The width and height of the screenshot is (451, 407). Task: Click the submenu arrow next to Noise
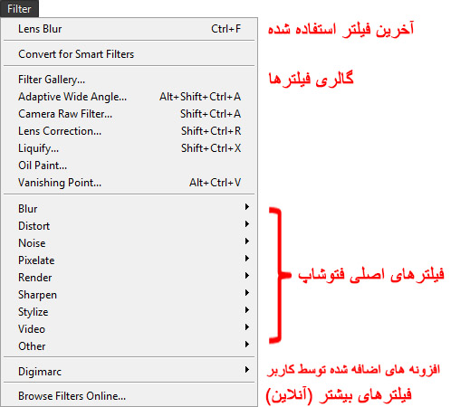click(247, 241)
